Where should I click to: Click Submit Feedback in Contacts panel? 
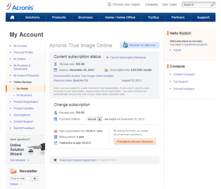tap(184, 89)
